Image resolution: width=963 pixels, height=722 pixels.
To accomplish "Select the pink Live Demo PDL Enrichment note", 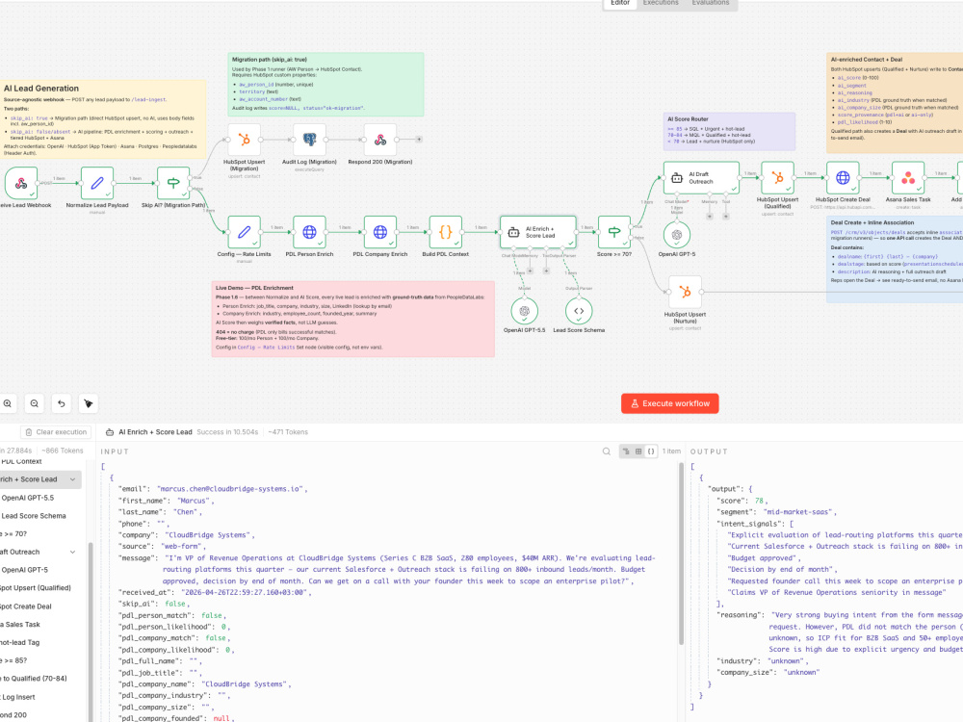I will [x=353, y=319].
